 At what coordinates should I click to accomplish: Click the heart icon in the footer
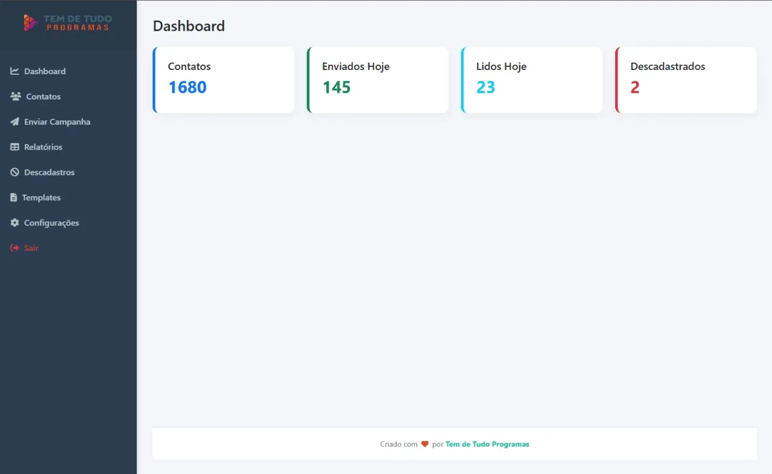coord(425,444)
